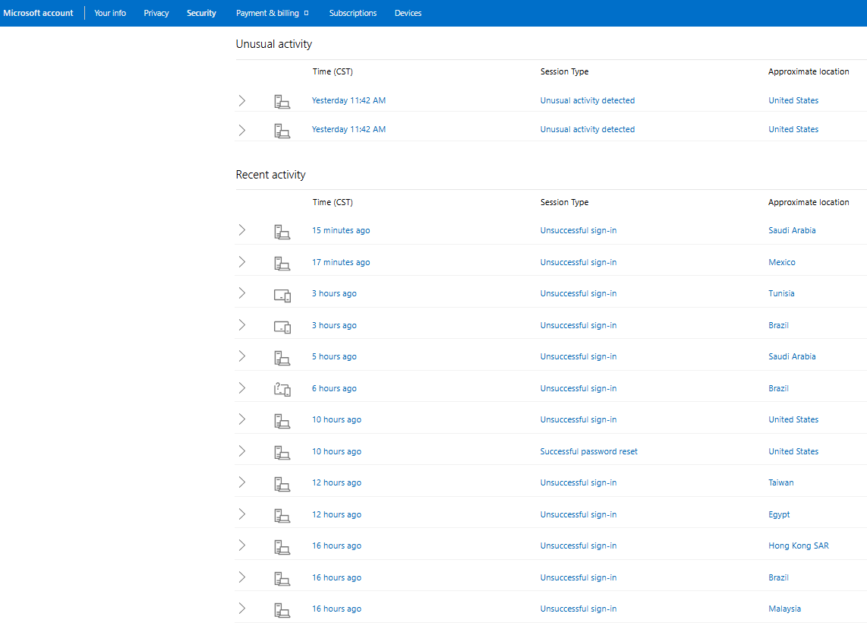
Task: Expand the 10 hours ago unsuccessful United States row
Action: click(241, 419)
